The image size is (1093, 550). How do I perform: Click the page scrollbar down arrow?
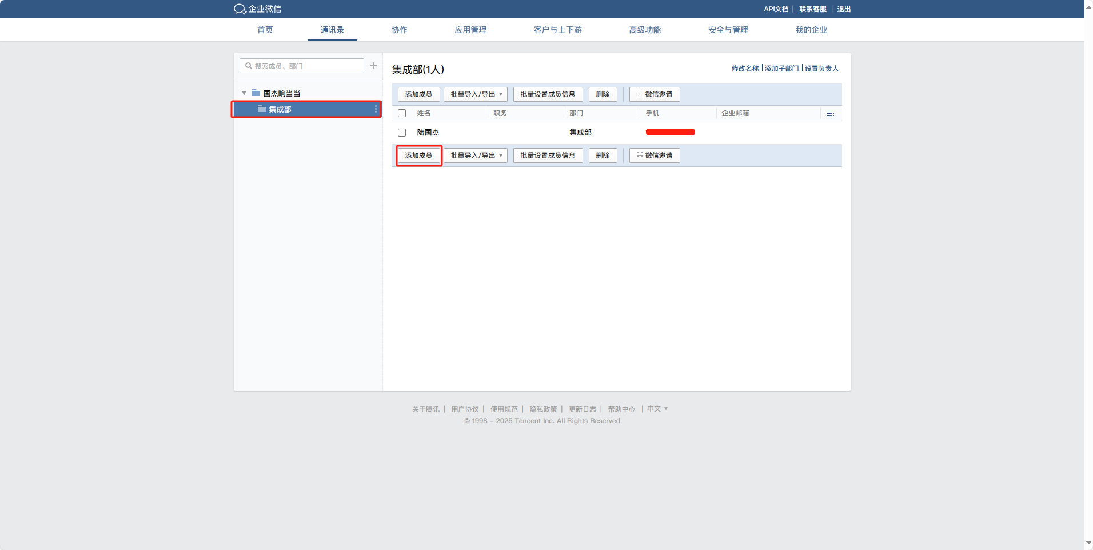click(x=1088, y=543)
